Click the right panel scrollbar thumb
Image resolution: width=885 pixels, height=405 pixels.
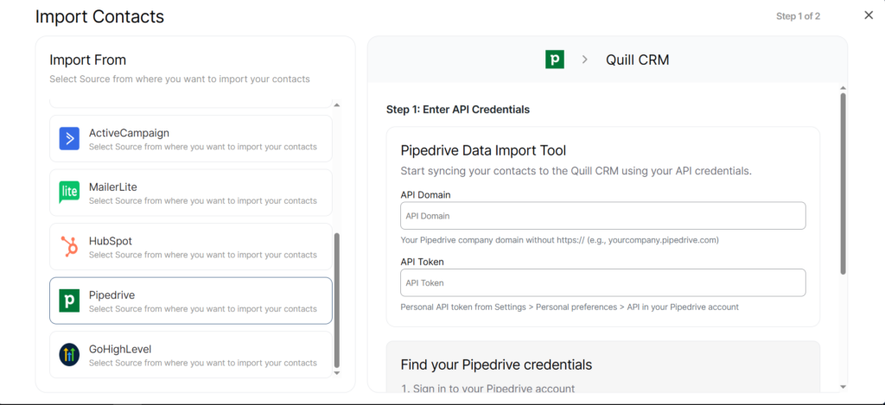pyautogui.click(x=843, y=183)
